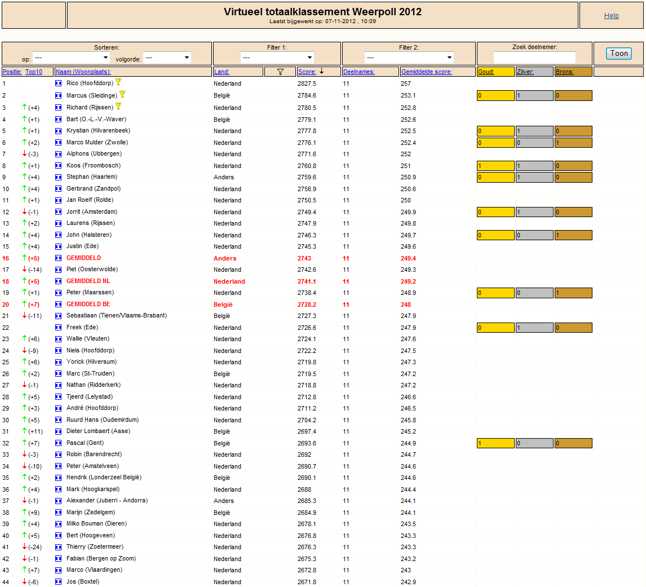The width and height of the screenshot is (646, 587).
Task: Click the name Hendrik (Londerzeel België)
Action: (x=104, y=478)
